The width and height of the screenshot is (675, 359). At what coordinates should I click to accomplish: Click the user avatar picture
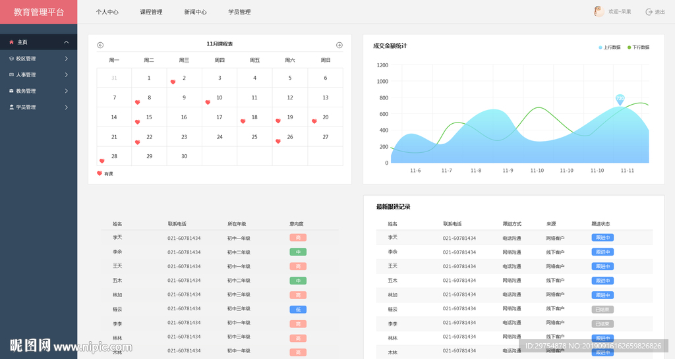(599, 11)
